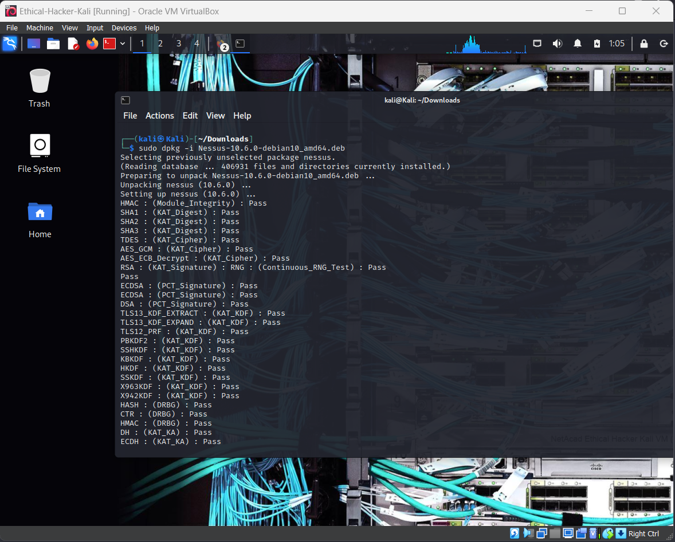This screenshot has width=675, height=542.
Task: Open the Kali applications menu dragon icon
Action: point(10,44)
